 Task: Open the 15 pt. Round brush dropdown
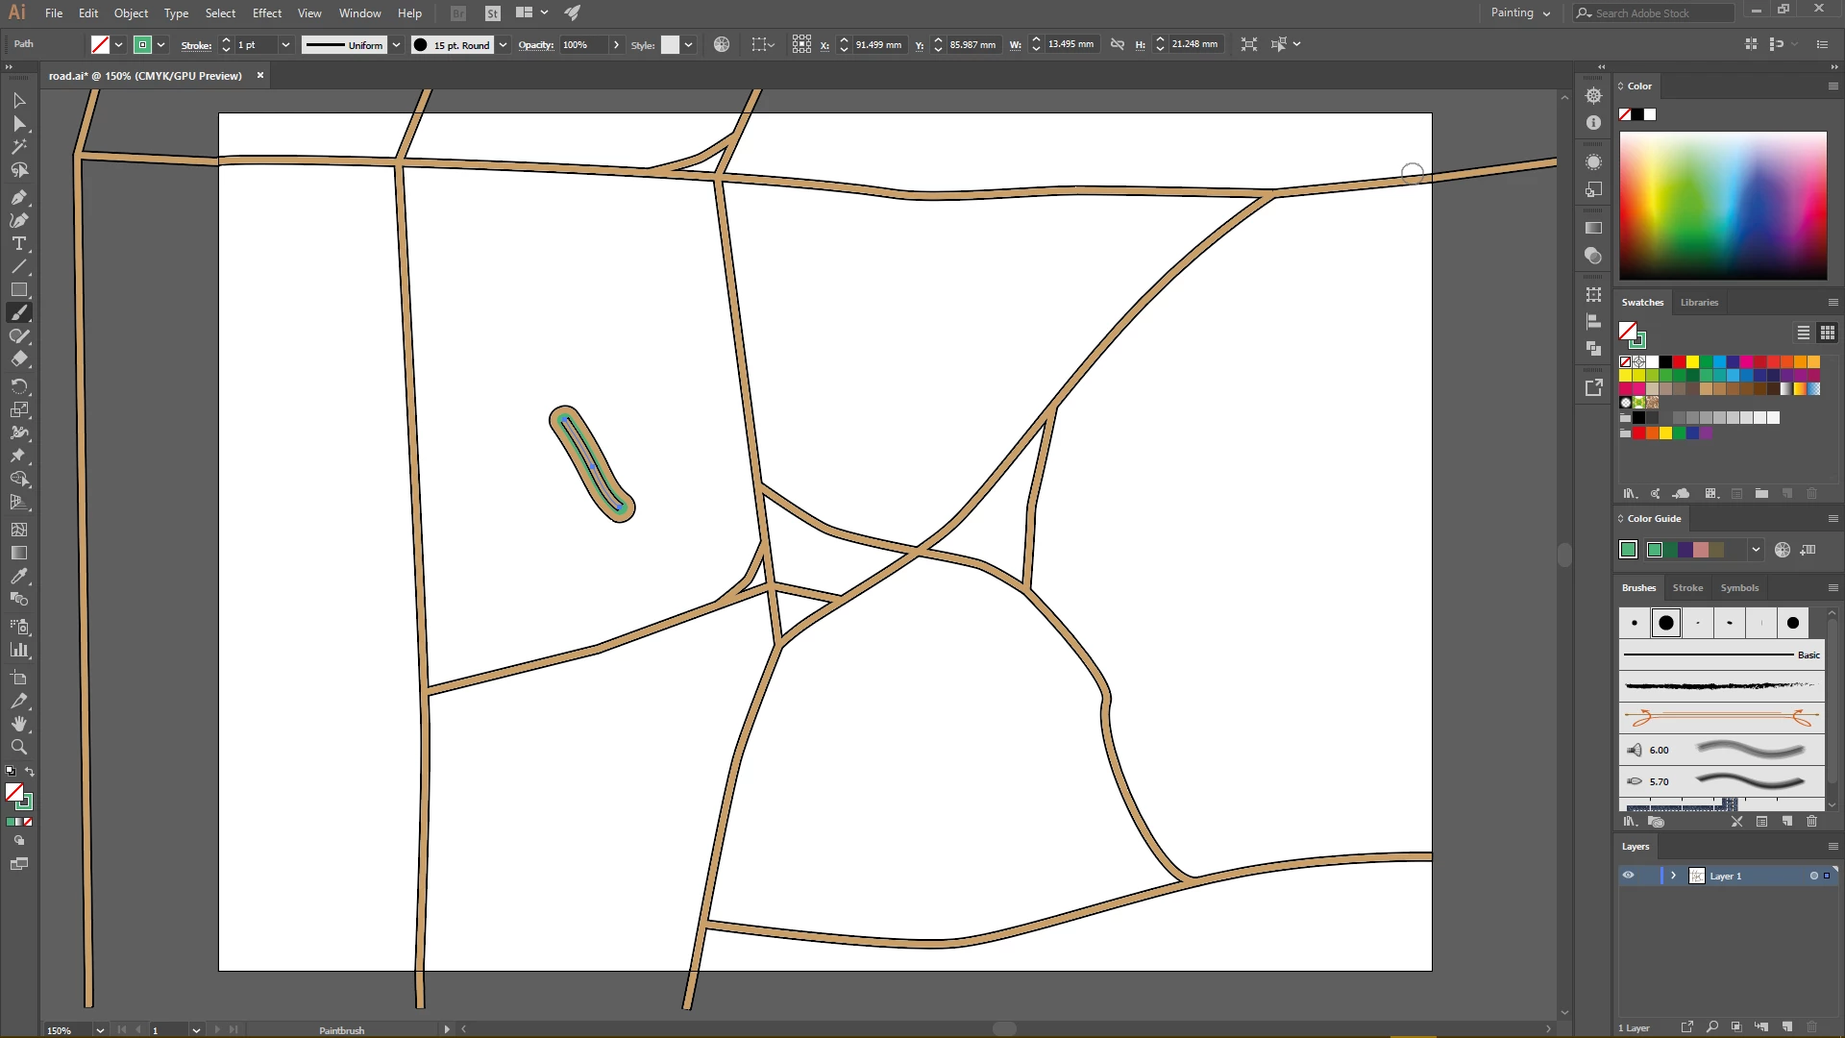[x=503, y=45]
